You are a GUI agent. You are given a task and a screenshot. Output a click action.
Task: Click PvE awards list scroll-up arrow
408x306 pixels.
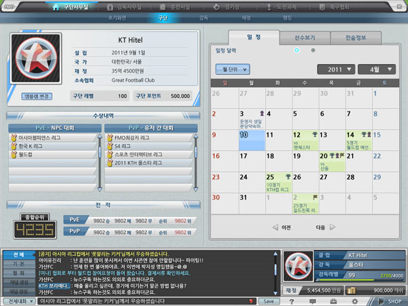(99, 136)
